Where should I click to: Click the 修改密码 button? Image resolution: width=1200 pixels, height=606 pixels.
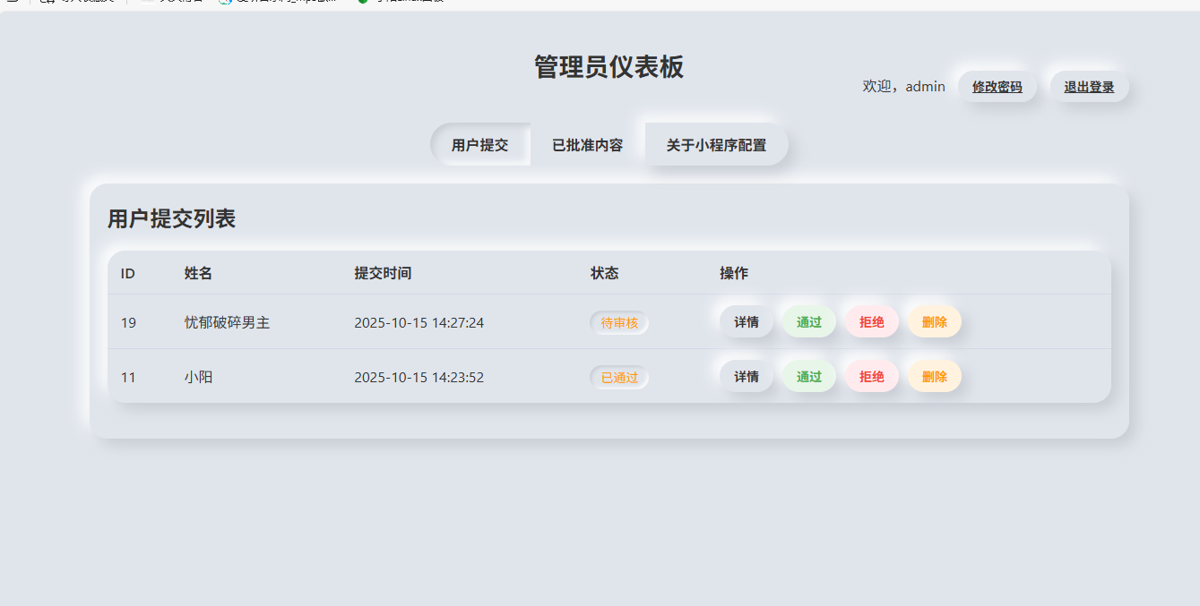[x=997, y=86]
